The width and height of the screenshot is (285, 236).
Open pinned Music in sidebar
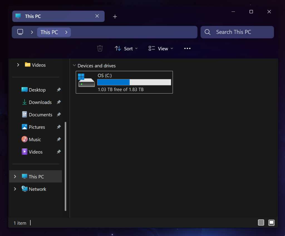point(31,139)
